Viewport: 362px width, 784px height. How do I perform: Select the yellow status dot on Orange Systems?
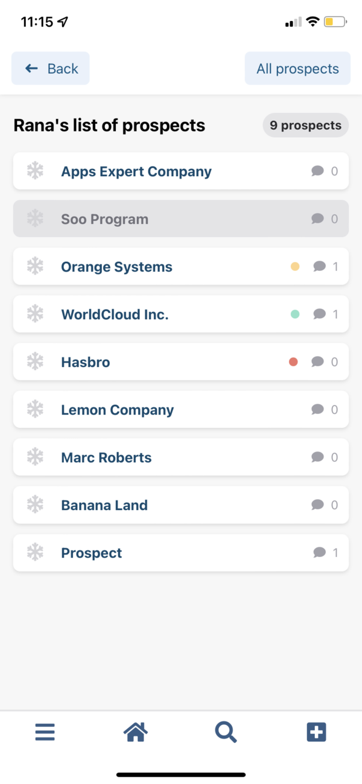[295, 266]
